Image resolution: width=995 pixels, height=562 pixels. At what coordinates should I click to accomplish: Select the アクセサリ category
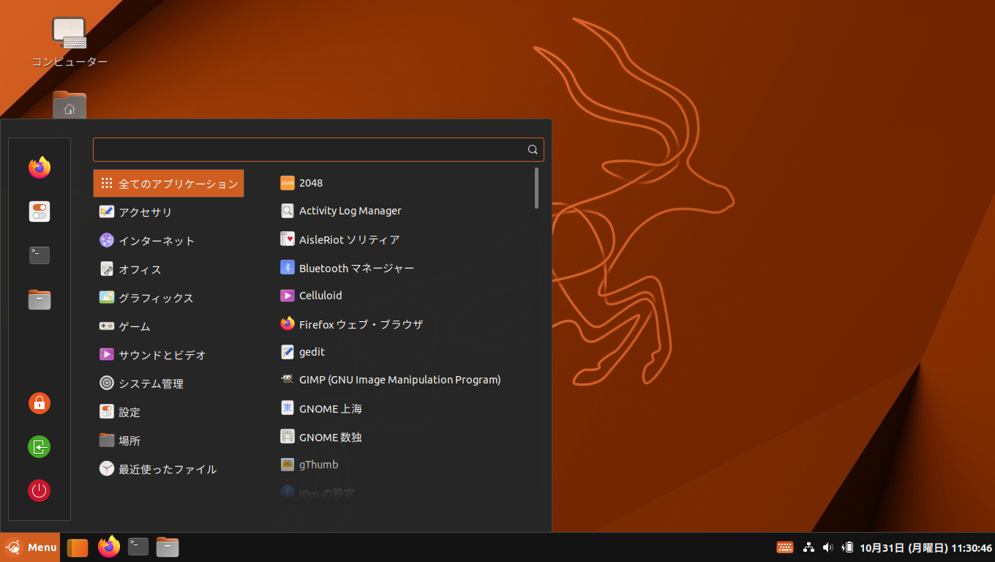(x=168, y=212)
